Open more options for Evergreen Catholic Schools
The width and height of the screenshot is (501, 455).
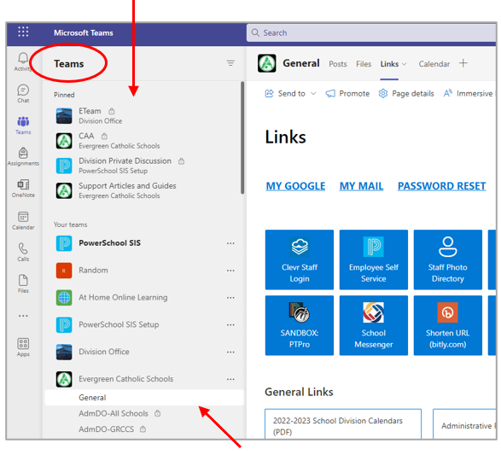(230, 379)
